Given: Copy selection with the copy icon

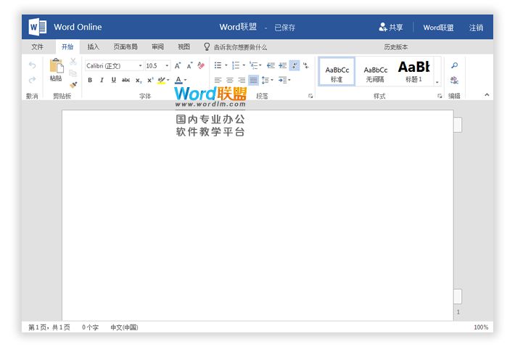Looking at the screenshot, I should tap(73, 73).
